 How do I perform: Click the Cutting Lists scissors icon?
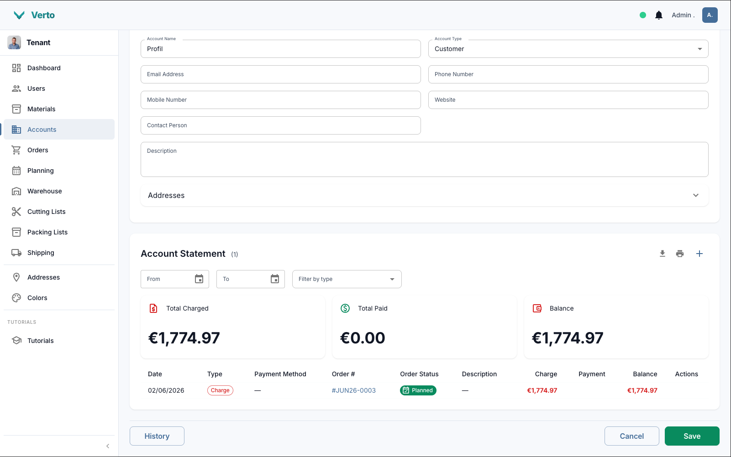(16, 212)
